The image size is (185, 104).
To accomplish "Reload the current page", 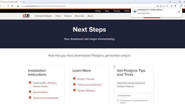I will (8, 6).
